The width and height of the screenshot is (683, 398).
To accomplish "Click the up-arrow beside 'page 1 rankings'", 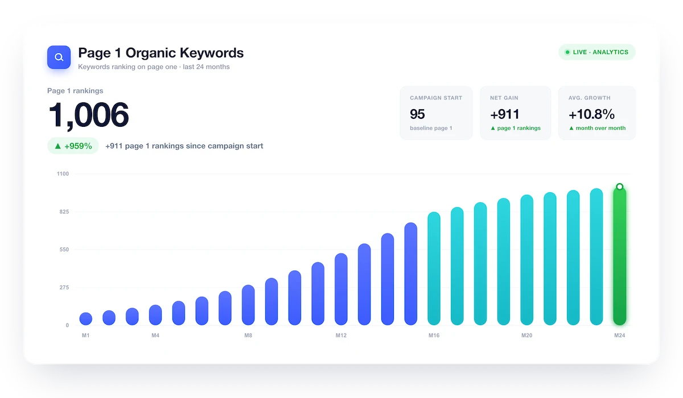I will [x=492, y=128].
